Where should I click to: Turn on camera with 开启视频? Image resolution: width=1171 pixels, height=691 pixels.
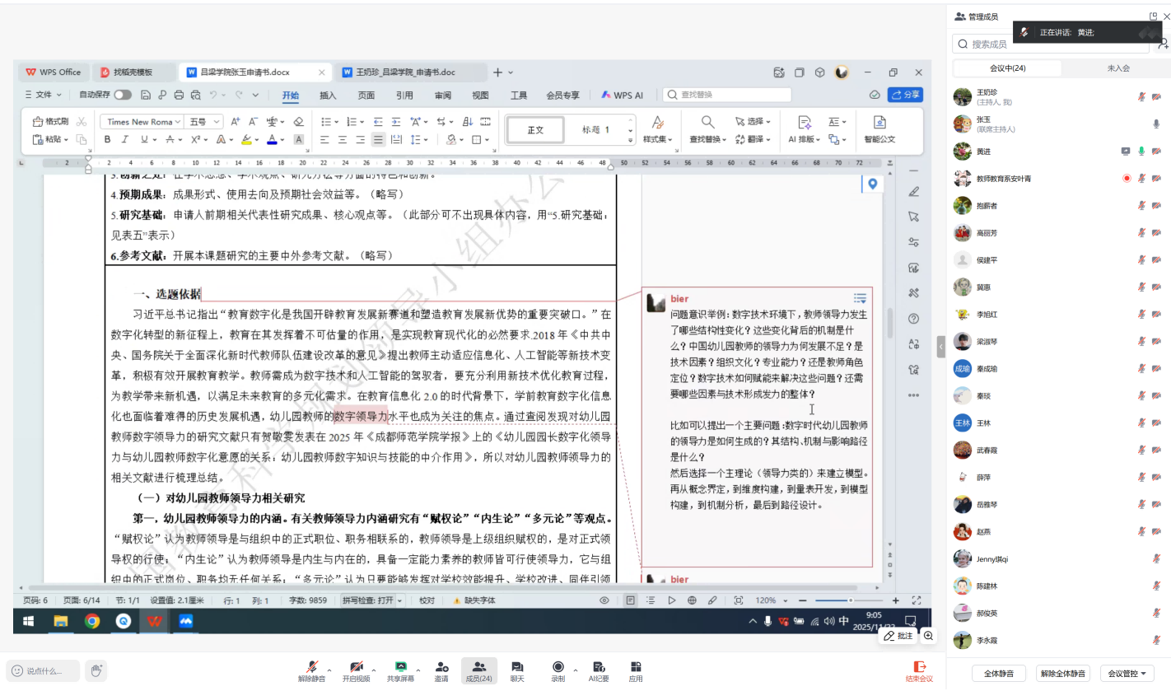(356, 667)
